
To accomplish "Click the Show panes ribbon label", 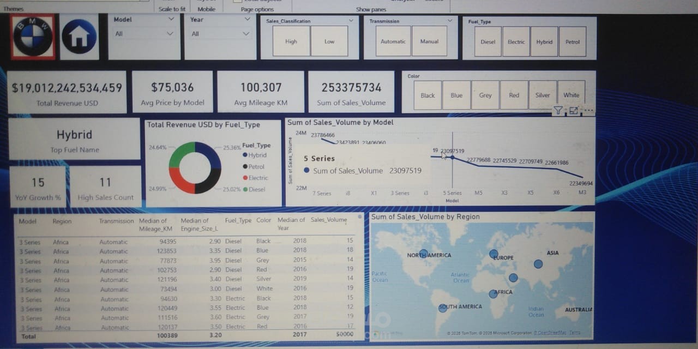I will (371, 9).
